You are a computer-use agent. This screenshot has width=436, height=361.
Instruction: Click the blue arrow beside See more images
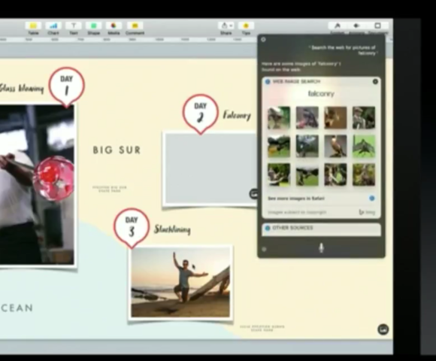[x=372, y=198]
